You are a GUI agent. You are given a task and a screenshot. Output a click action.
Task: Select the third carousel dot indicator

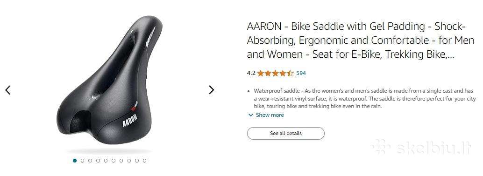point(90,160)
